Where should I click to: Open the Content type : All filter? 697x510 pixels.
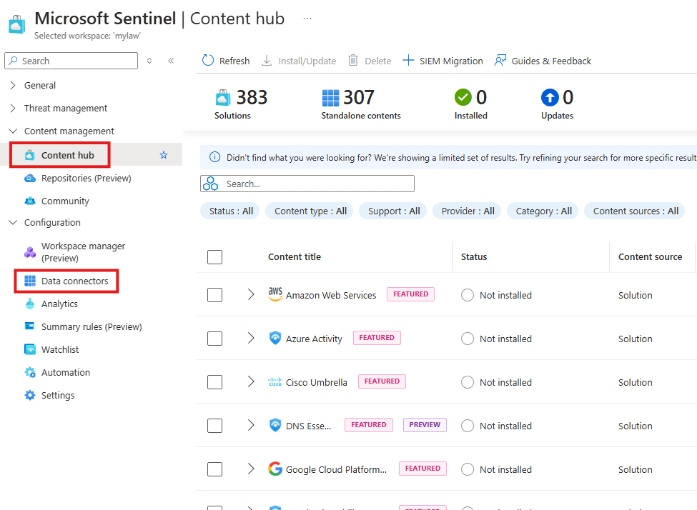coord(310,211)
